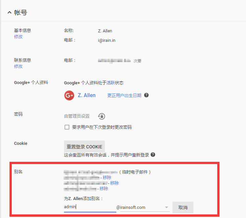Focus the alias input containing admin

point(90,207)
